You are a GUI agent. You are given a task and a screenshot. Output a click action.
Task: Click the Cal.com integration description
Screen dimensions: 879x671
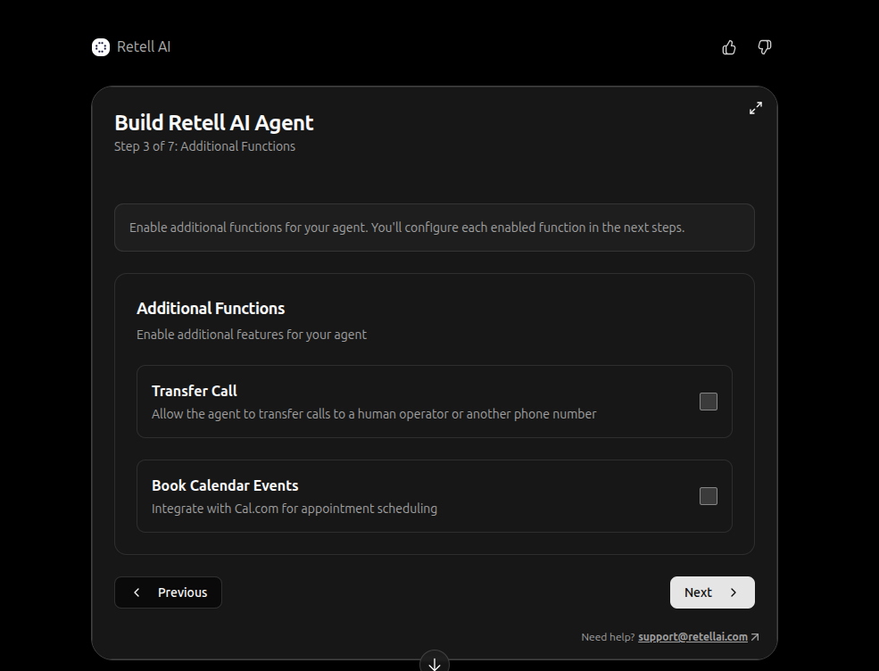tap(294, 509)
